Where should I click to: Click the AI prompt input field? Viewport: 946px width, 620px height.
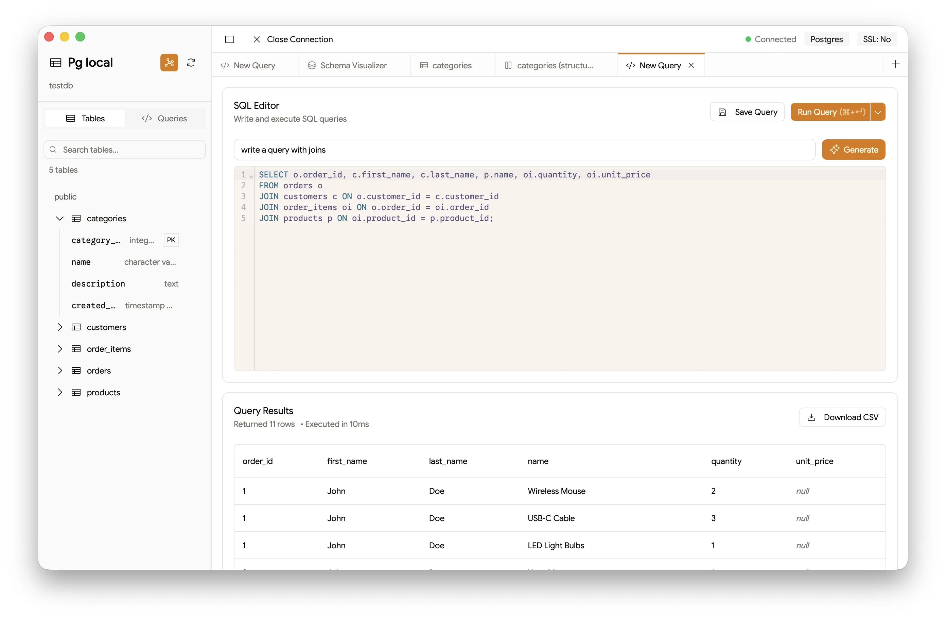pyautogui.click(x=524, y=150)
